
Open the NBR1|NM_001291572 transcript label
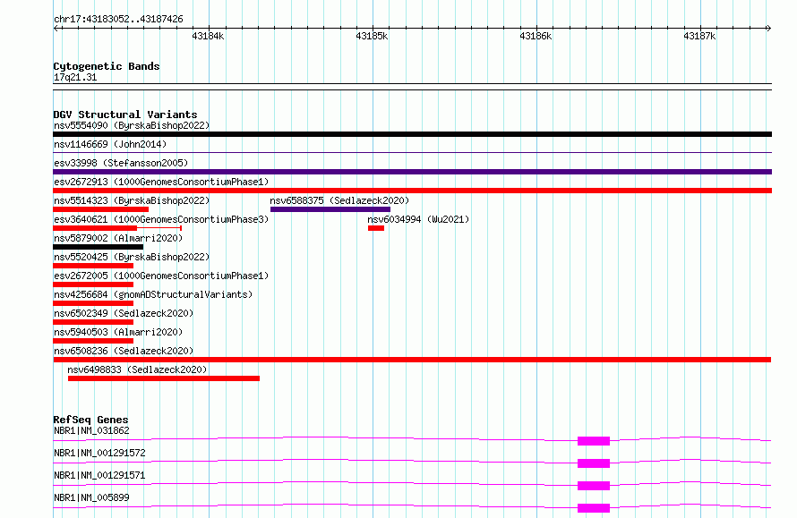tap(99, 453)
